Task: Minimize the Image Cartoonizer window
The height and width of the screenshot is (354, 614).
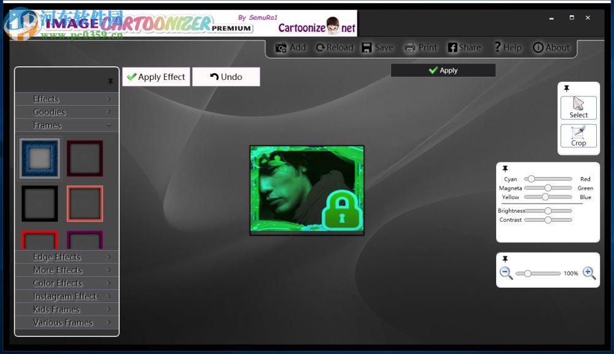Action: coord(551,18)
